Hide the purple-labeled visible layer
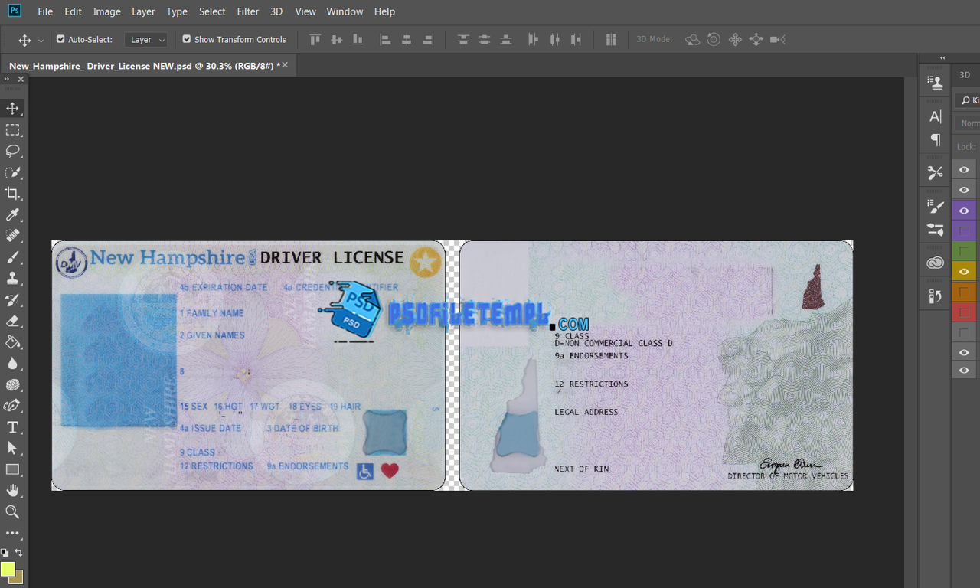 (964, 211)
